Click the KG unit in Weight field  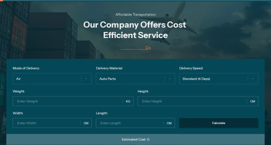pos(128,102)
